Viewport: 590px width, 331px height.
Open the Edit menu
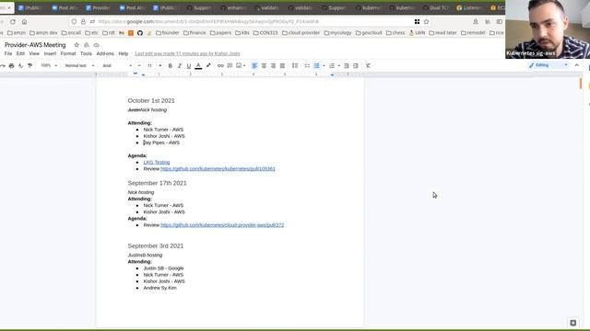click(x=20, y=53)
